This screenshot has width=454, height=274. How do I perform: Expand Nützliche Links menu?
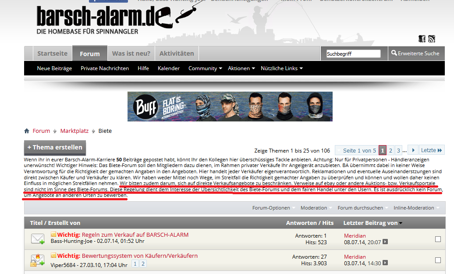click(281, 68)
